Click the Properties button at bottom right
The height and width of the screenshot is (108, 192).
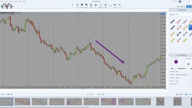[189, 94]
